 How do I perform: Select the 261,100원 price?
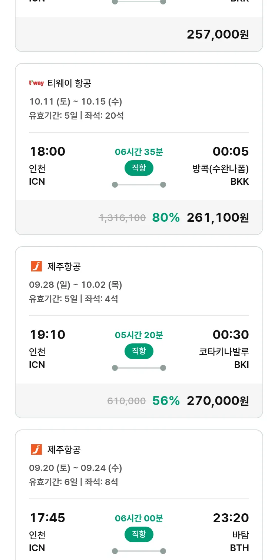[218, 218]
